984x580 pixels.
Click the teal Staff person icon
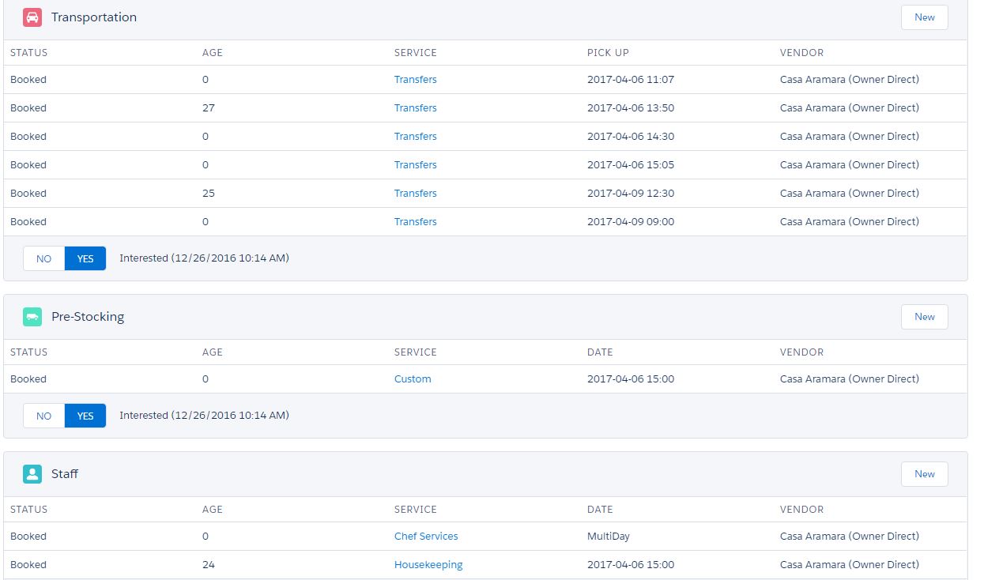pos(32,474)
